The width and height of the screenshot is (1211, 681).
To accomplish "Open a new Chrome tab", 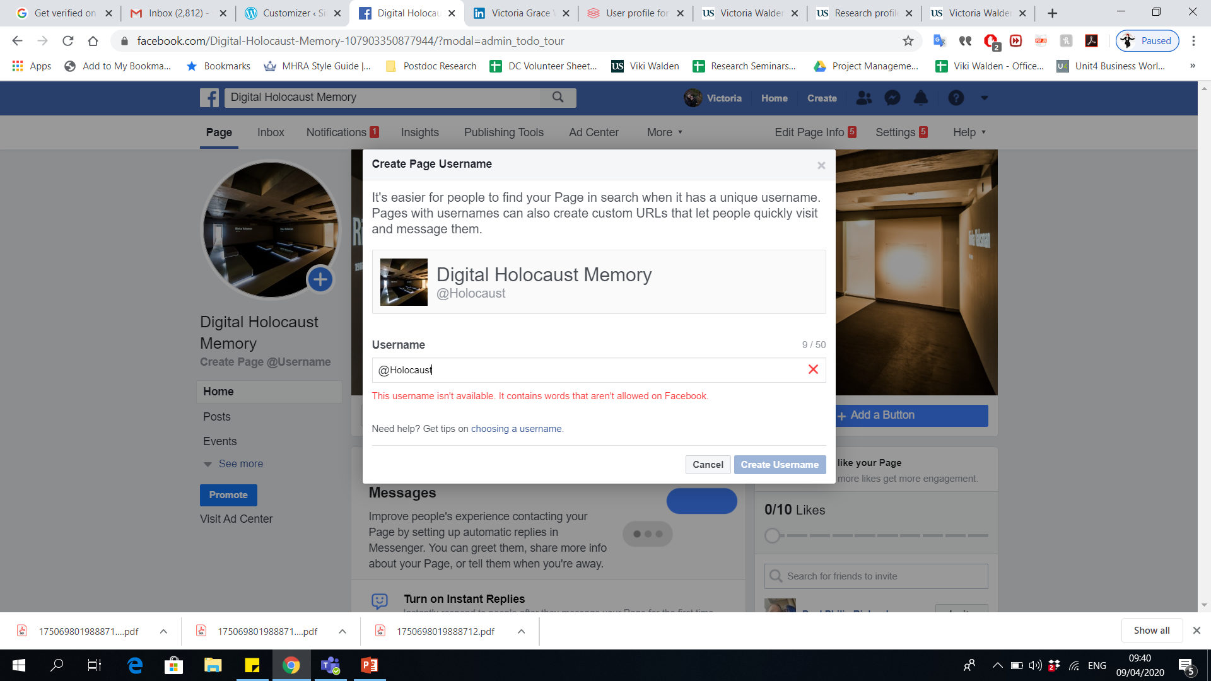I will point(1052,13).
